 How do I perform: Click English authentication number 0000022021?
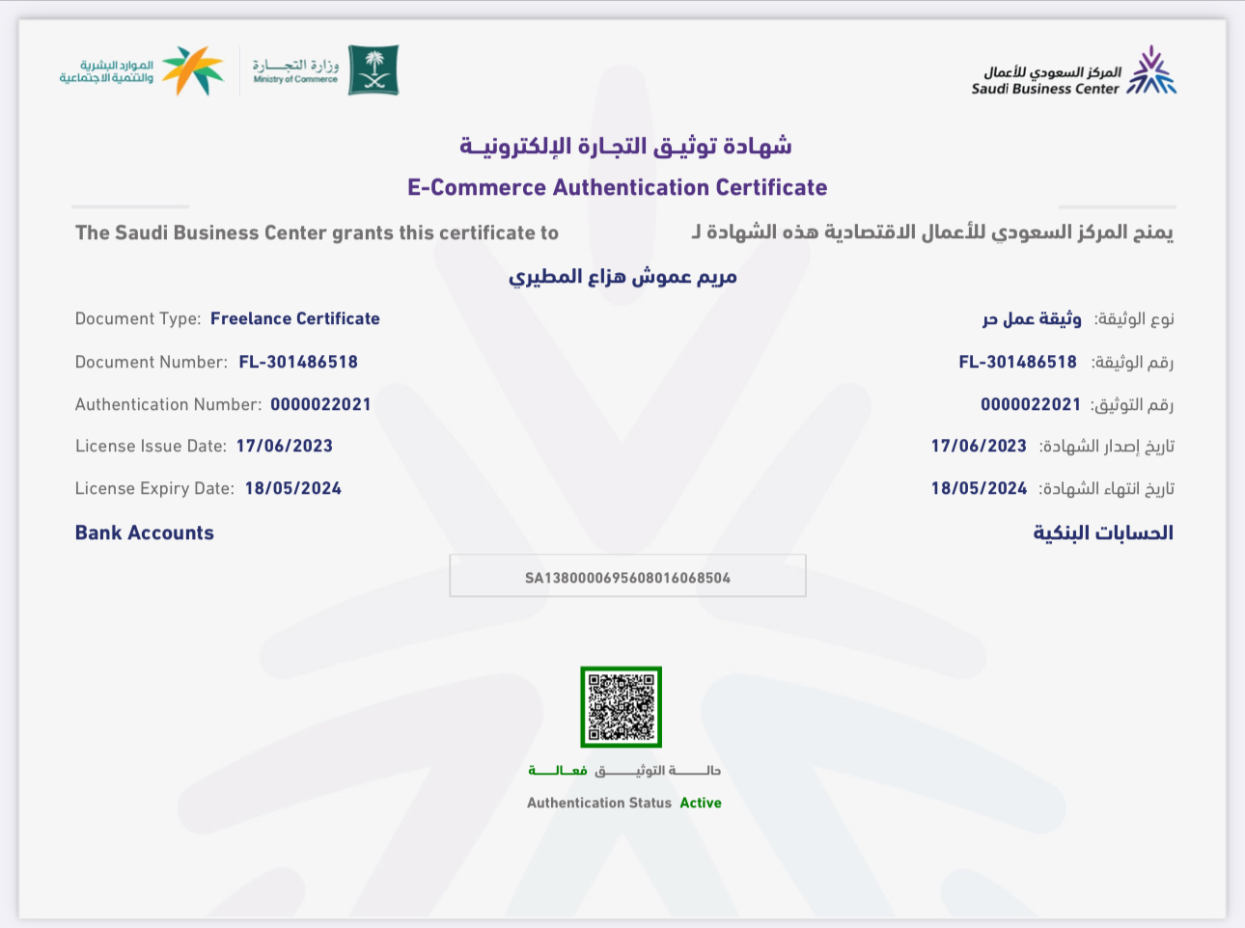click(x=320, y=404)
